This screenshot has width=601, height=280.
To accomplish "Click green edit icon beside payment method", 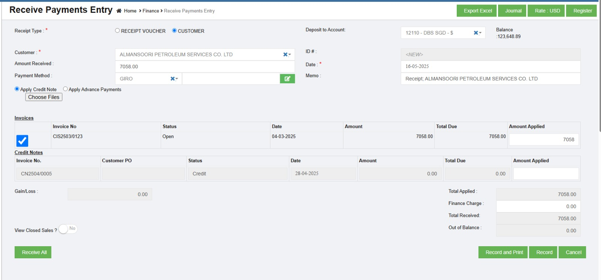I will [x=287, y=78].
